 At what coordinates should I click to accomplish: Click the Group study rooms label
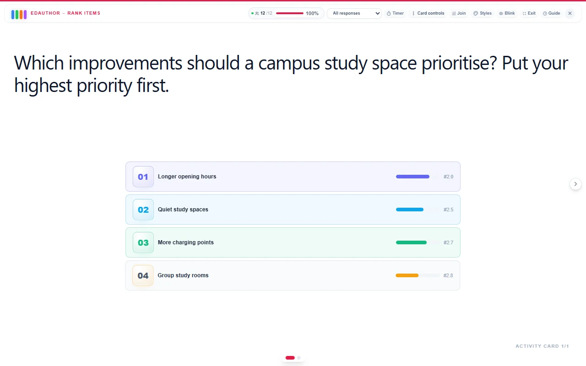point(183,275)
